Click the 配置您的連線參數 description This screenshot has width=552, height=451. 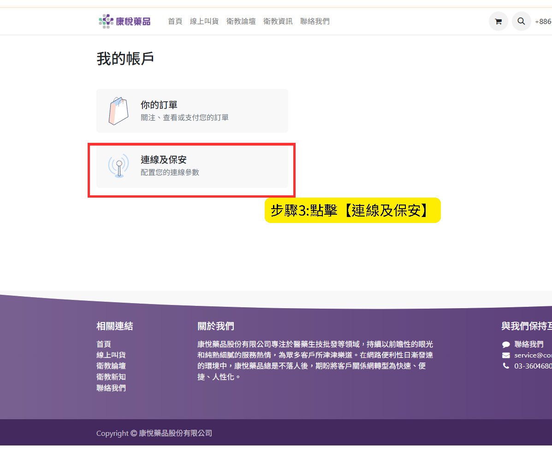pos(170,172)
